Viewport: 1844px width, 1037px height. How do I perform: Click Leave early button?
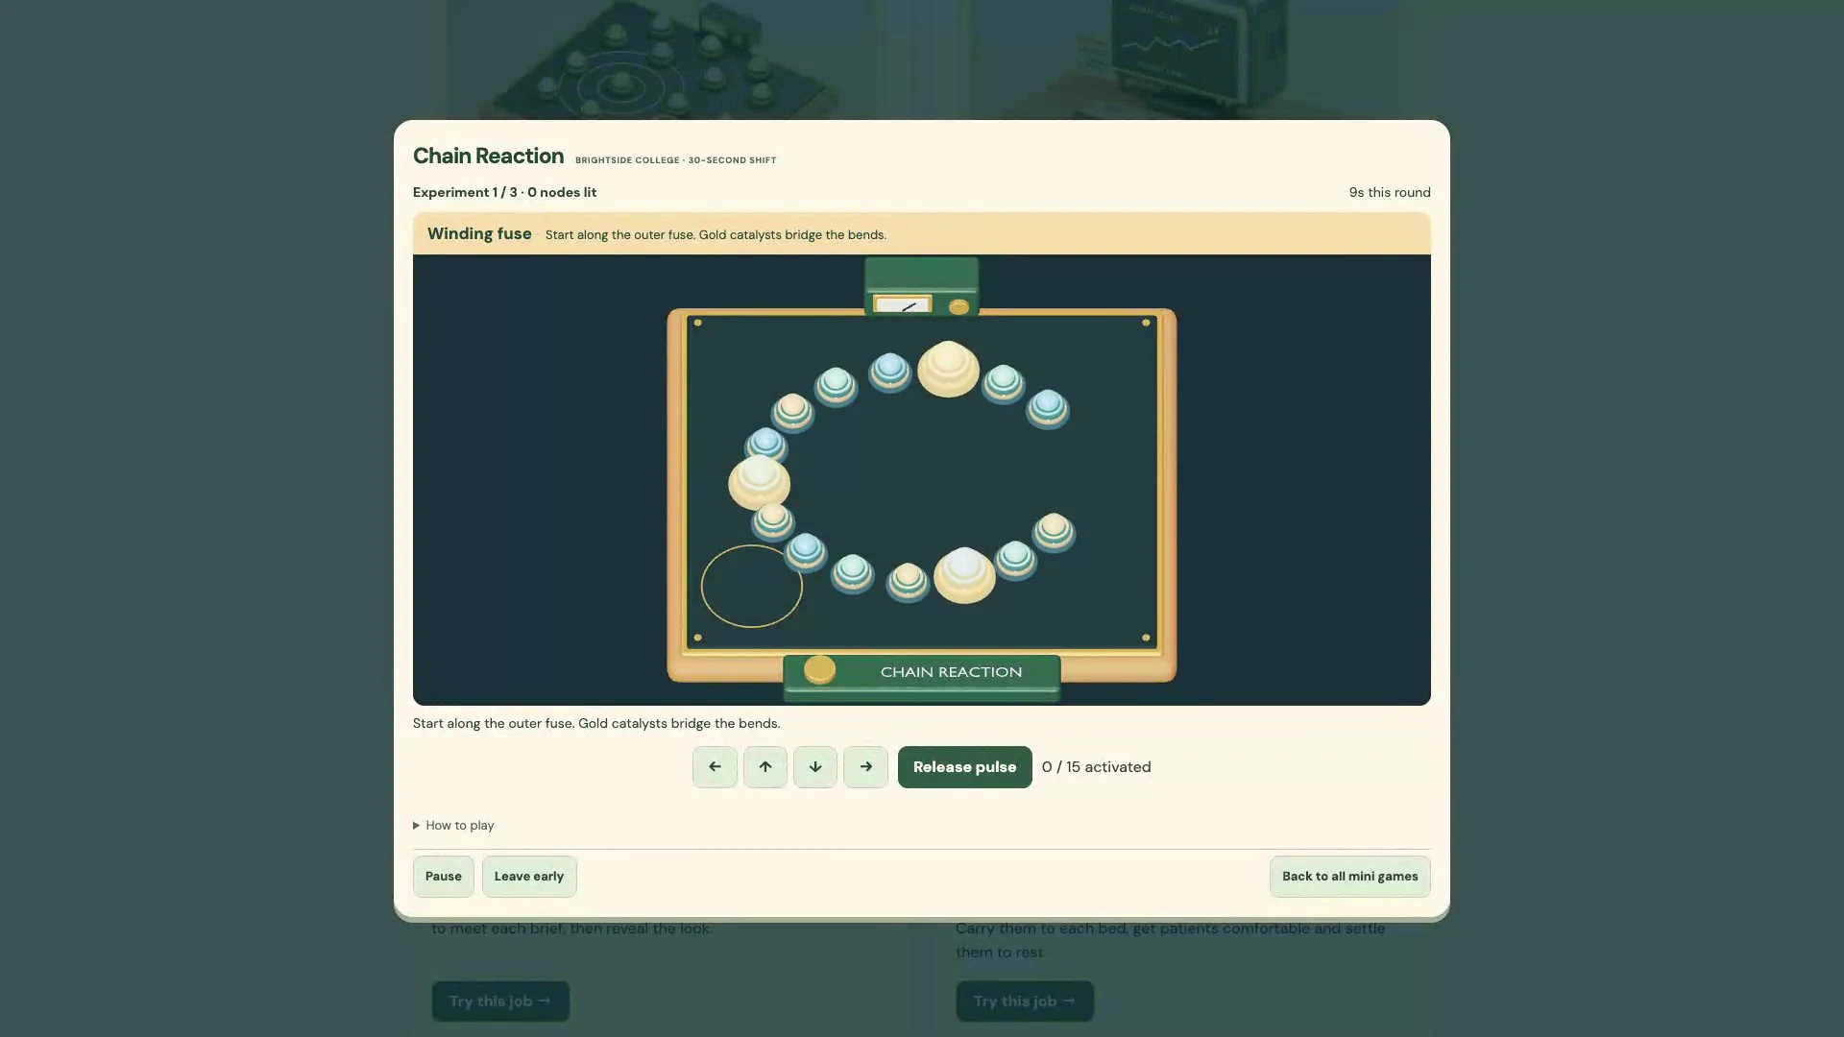click(529, 876)
